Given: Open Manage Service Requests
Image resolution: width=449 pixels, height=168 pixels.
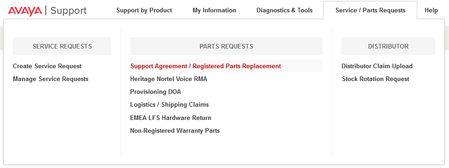Looking at the screenshot, I should coord(51,79).
